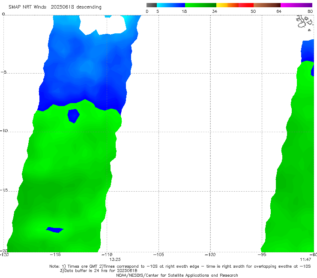Click the brown 50-64 color bar segment
Viewport: 317px width, 278px height.
[267, 5]
